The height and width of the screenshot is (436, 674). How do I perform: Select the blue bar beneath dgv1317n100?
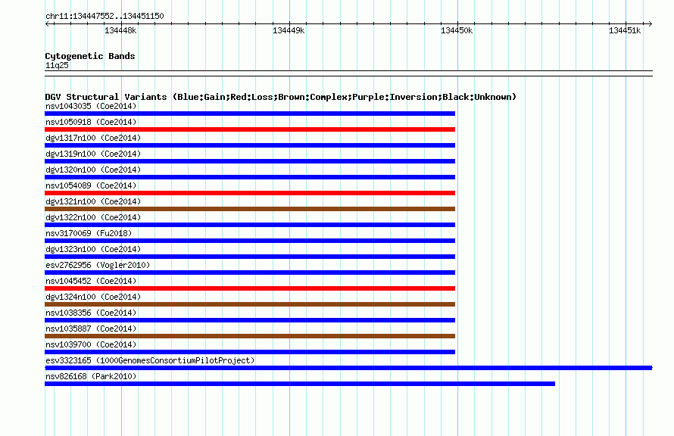[250, 145]
